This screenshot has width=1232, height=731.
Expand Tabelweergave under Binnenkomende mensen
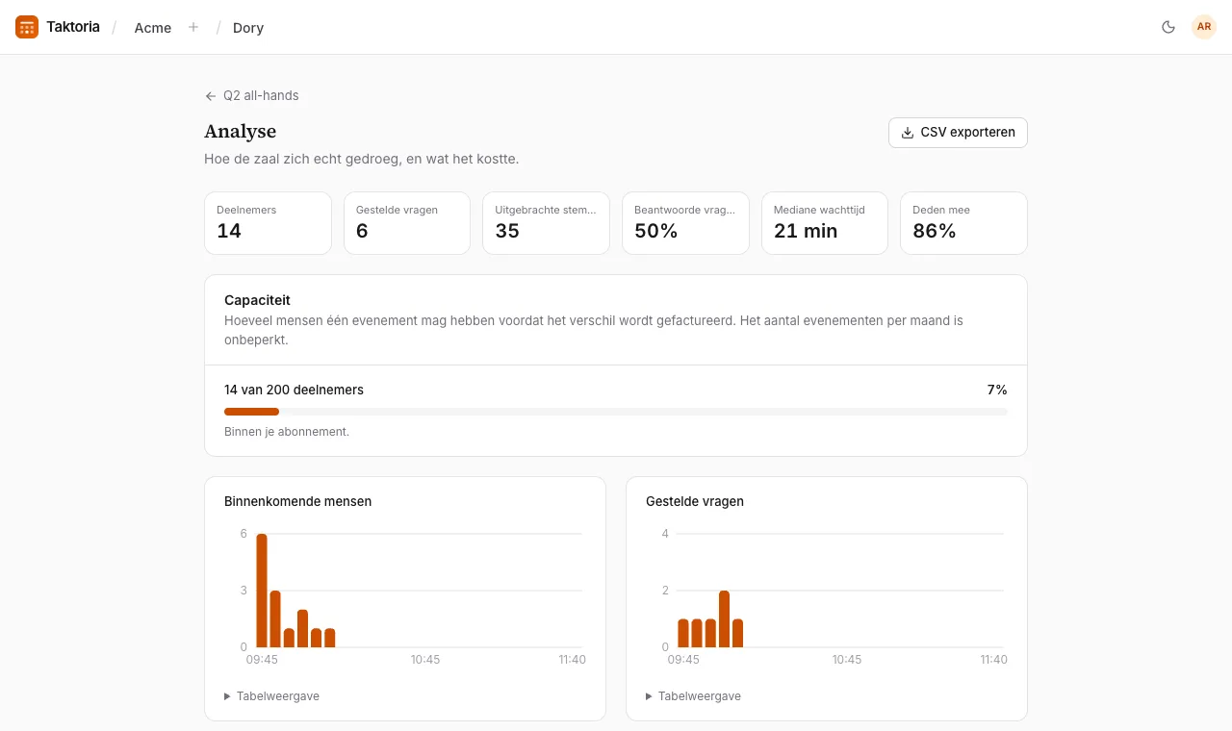[x=271, y=696]
